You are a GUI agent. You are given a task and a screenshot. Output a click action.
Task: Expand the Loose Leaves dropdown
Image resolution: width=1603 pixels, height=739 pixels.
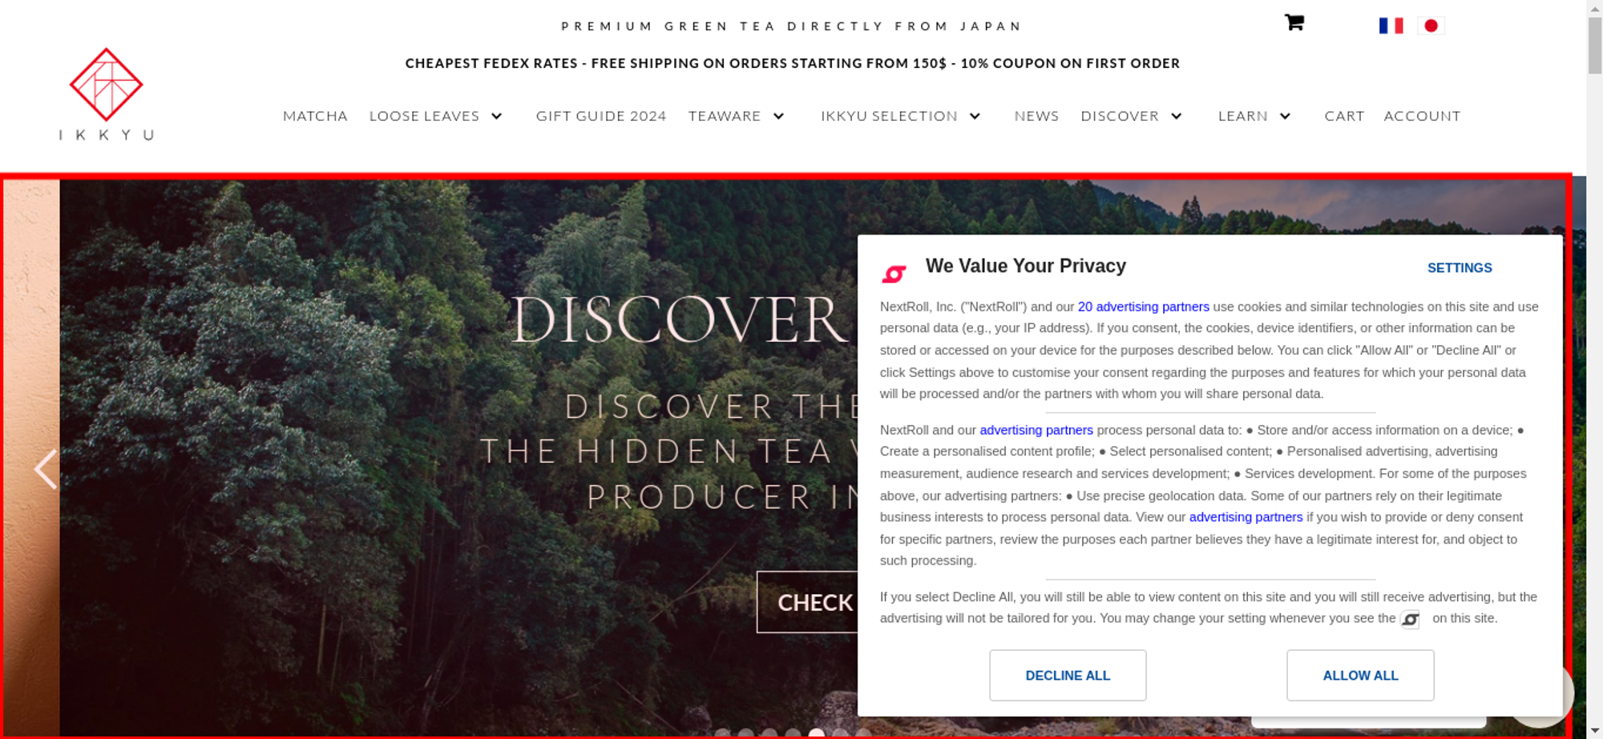(496, 116)
